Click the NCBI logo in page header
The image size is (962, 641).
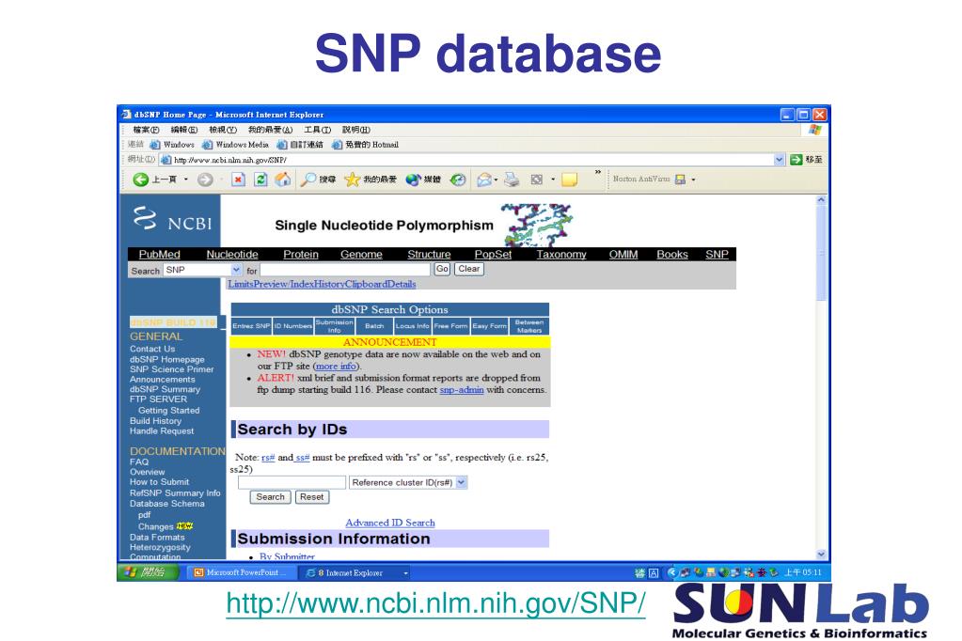pyautogui.click(x=172, y=220)
